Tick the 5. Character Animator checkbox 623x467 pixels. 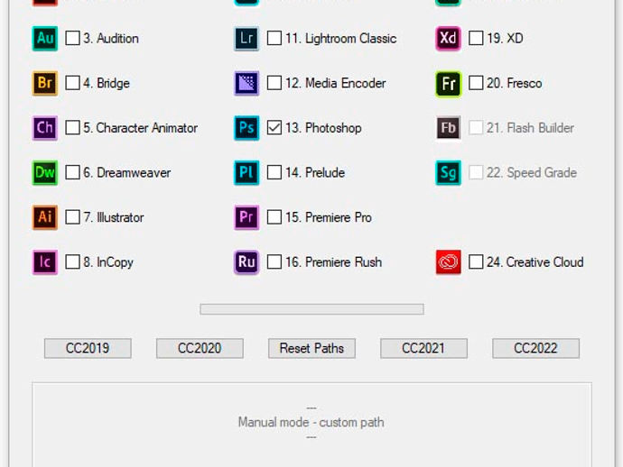pyautogui.click(x=72, y=128)
